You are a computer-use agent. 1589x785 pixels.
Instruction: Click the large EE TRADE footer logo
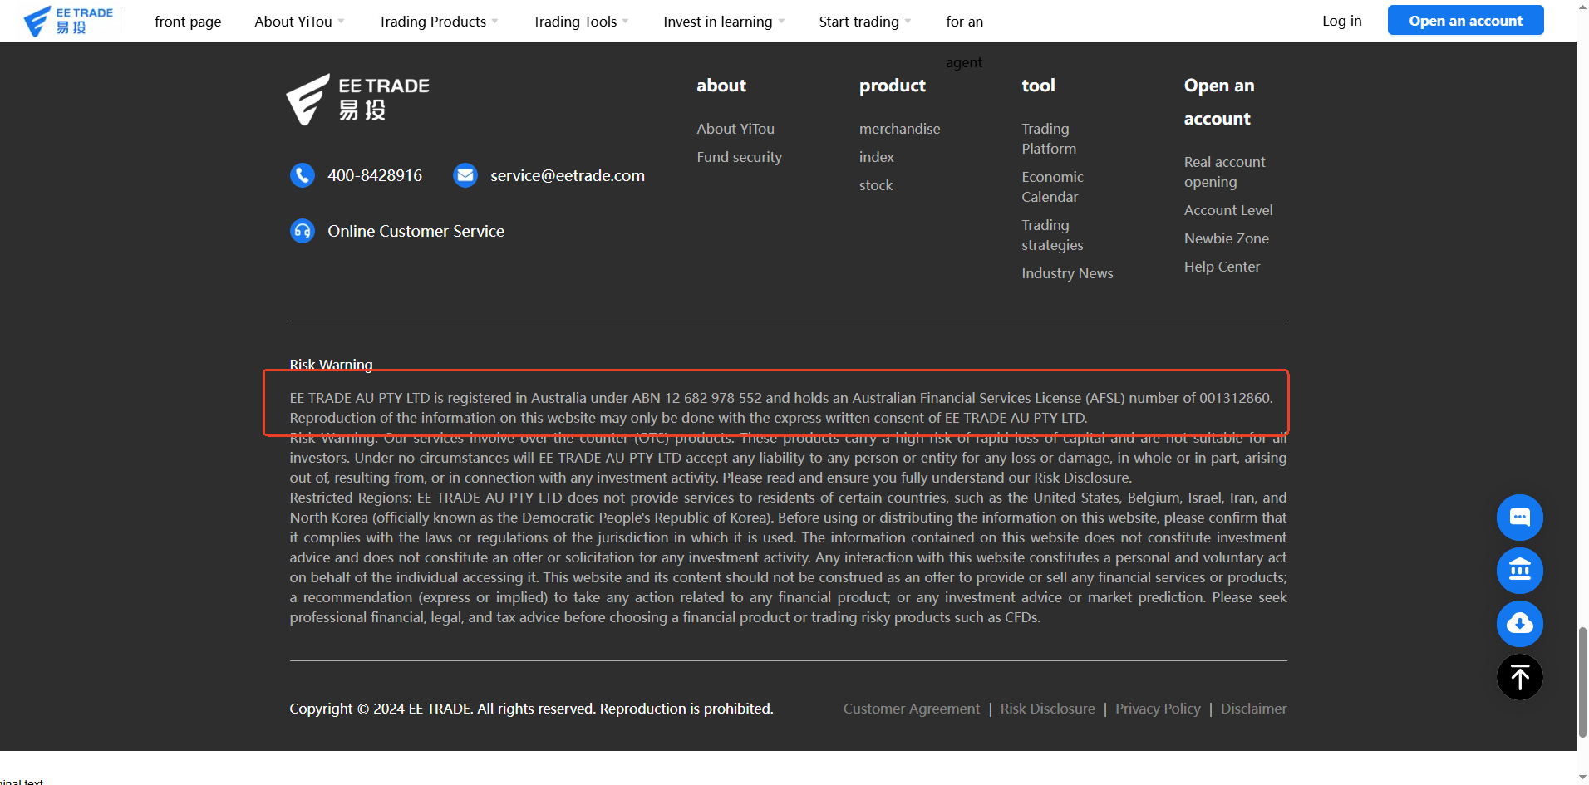point(358,99)
